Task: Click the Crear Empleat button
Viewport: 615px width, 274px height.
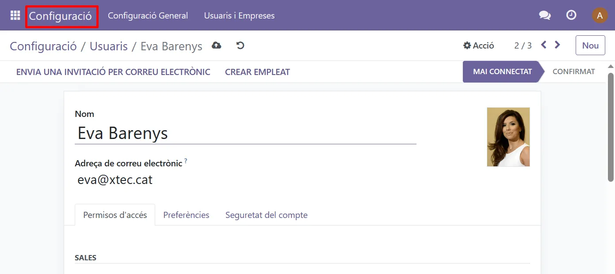Action: click(257, 72)
